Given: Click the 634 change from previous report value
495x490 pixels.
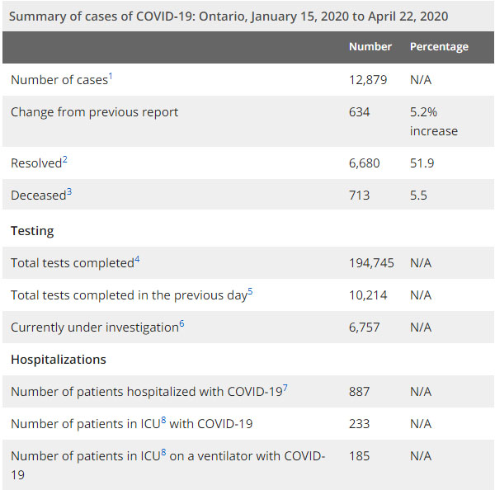Looking at the screenshot, I should click(360, 112).
